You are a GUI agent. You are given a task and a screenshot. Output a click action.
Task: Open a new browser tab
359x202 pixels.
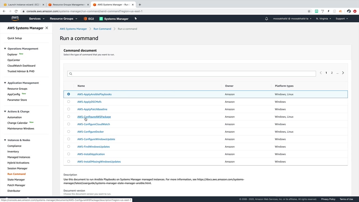(140, 4)
